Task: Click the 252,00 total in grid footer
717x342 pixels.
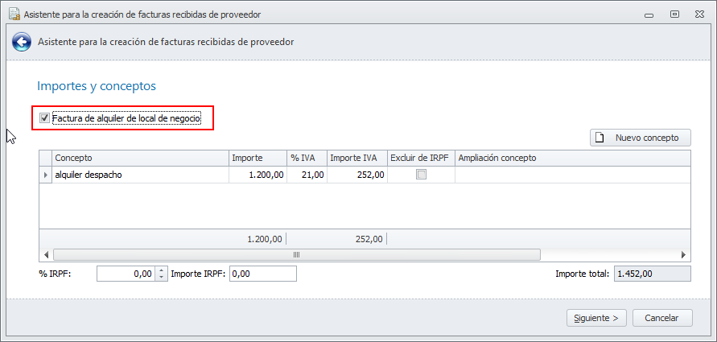Action: (369, 239)
